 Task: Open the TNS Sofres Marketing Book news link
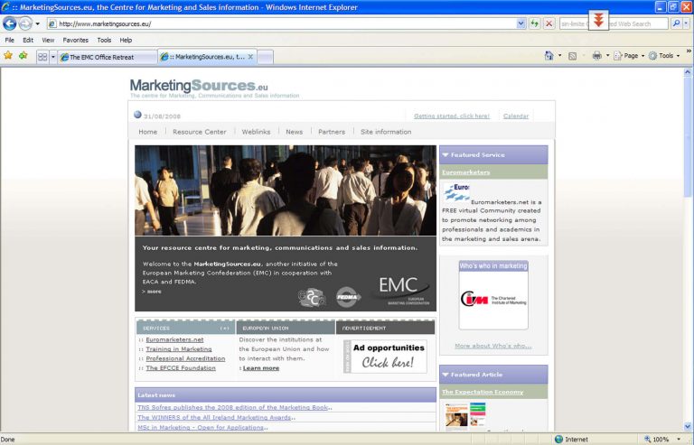(x=233, y=407)
